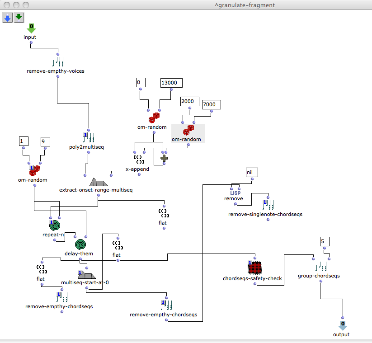The height and width of the screenshot is (343, 372).
Task: Click the group-chordseqs box icon
Action: 321,267
